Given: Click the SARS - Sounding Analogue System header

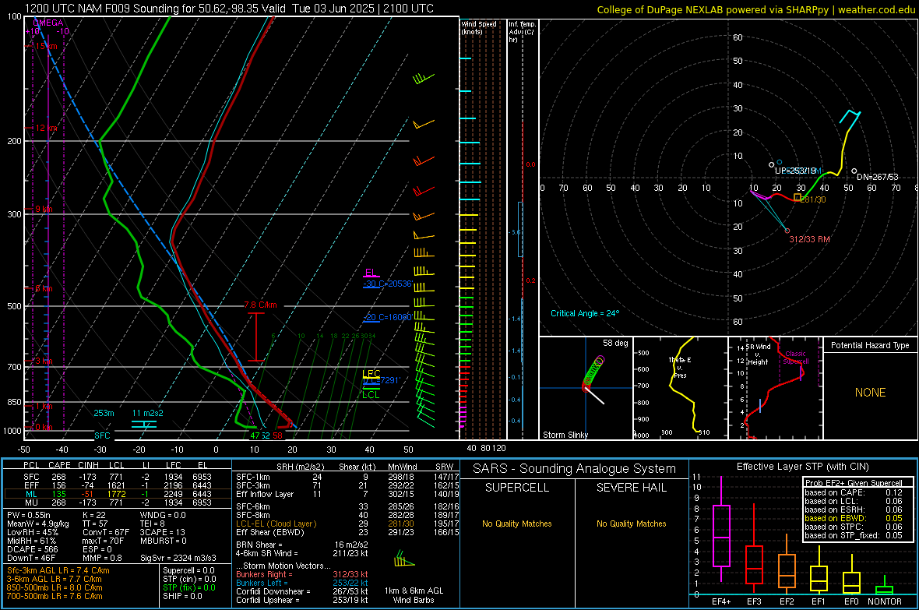Looking at the screenshot, I should click(575, 469).
